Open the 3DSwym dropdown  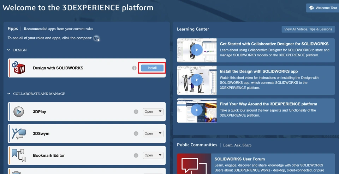[x=153, y=133]
